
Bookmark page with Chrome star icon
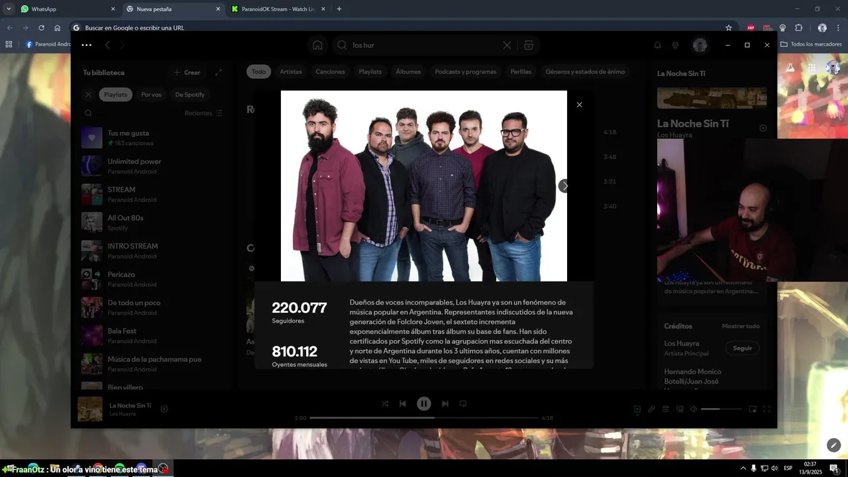coord(729,28)
